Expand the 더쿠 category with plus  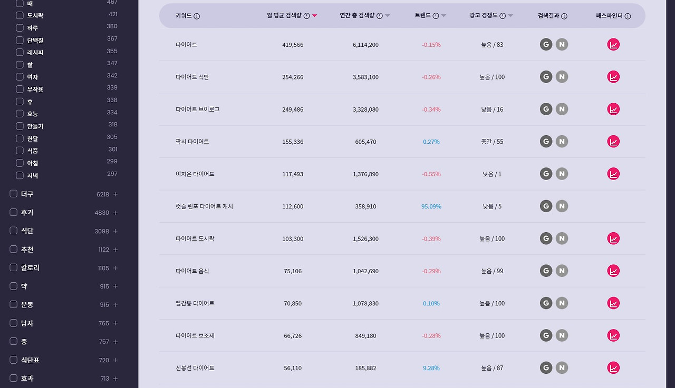coord(115,194)
